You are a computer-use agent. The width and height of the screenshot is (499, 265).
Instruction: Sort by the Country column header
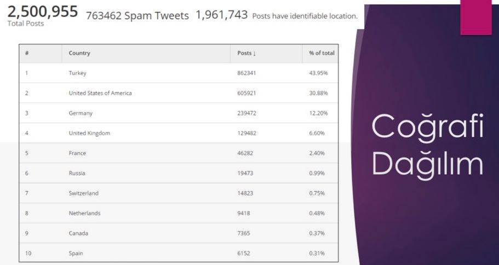tap(79, 53)
